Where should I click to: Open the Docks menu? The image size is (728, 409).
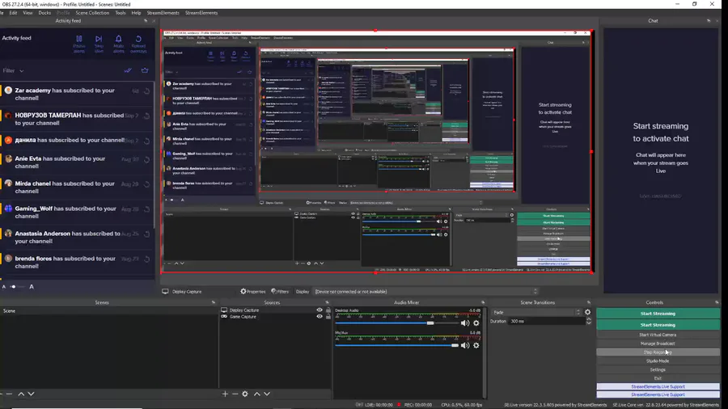pos(44,13)
